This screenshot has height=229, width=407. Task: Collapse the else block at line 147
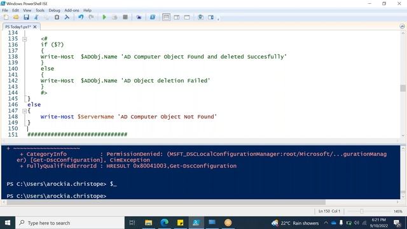click(24, 111)
